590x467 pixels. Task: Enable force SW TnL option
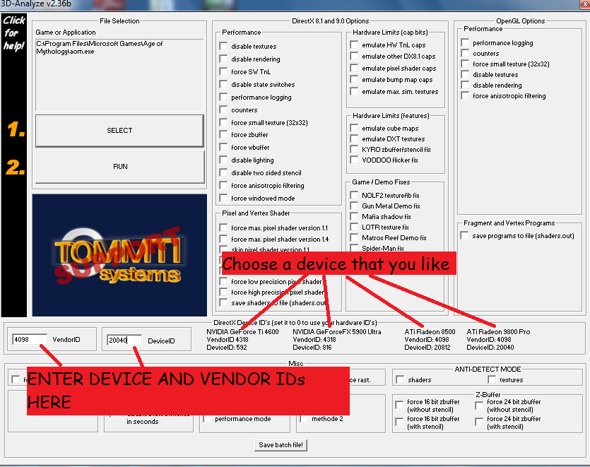coord(223,71)
